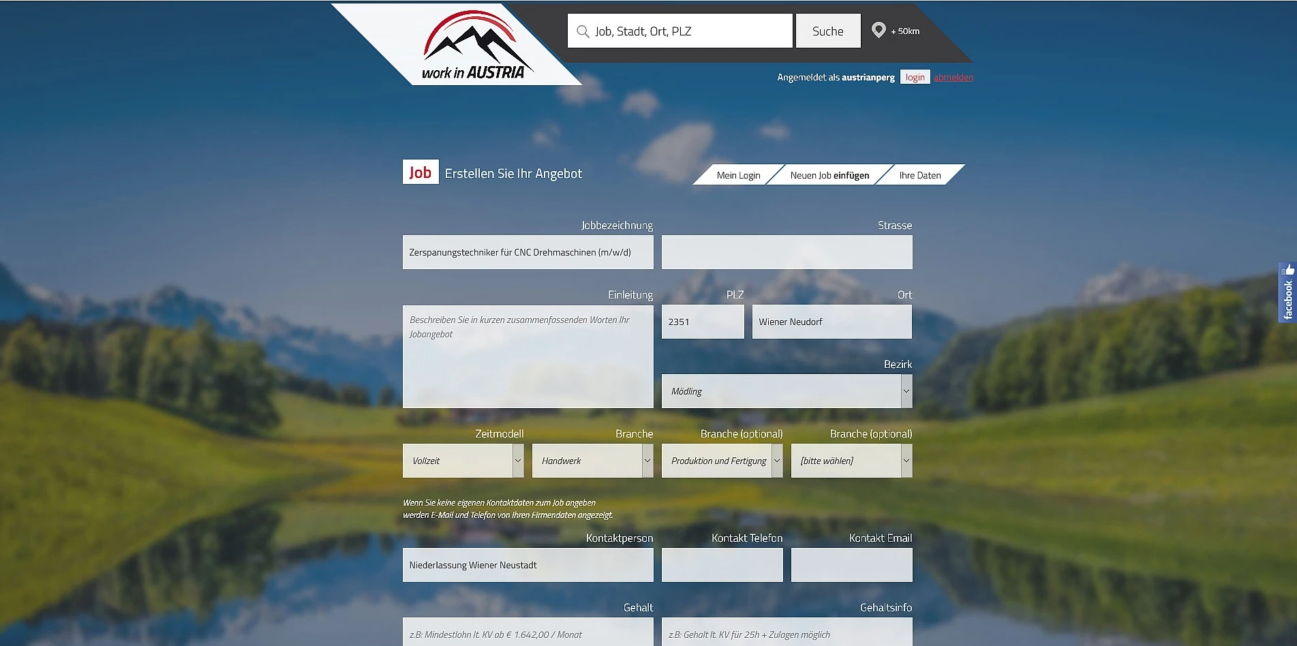The height and width of the screenshot is (646, 1297).
Task: Open the Produktion und Fertigung dropdown
Action: [722, 461]
